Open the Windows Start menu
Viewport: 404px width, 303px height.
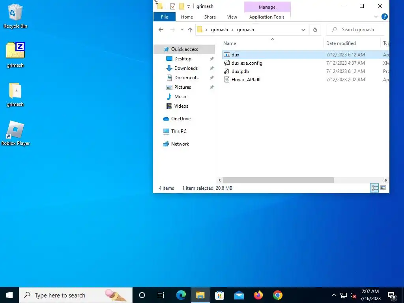click(x=9, y=295)
